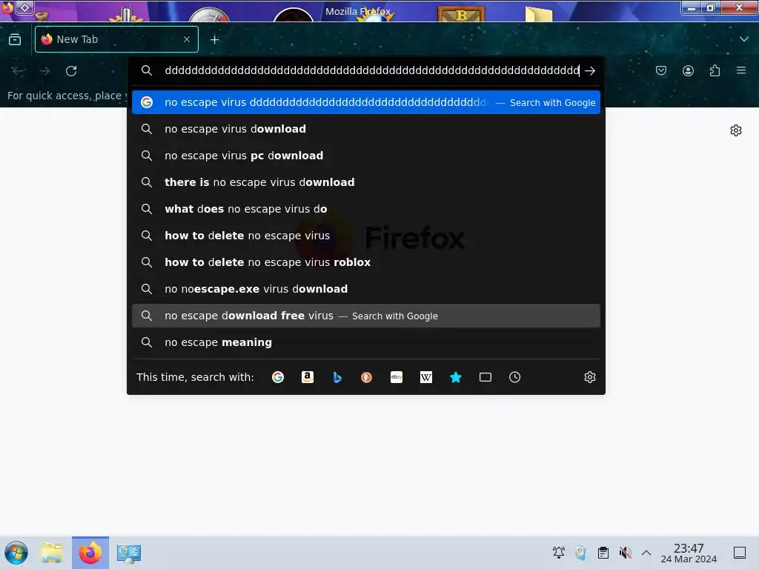Search this time with Bing icon

click(337, 377)
